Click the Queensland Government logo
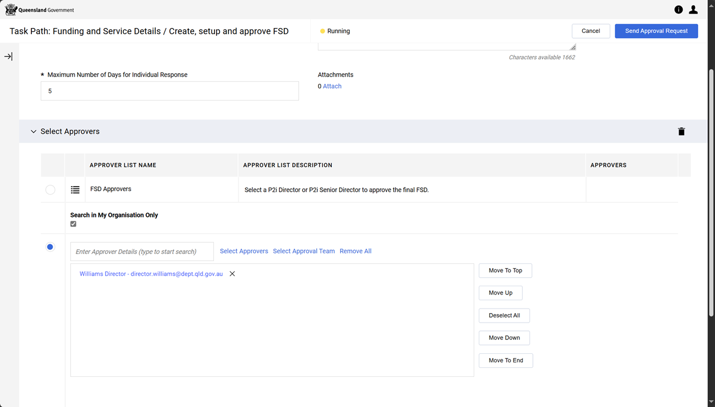 [x=40, y=10]
